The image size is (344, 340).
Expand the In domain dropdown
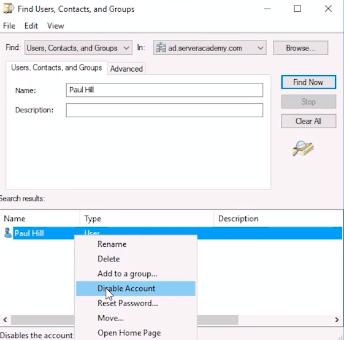click(x=210, y=48)
